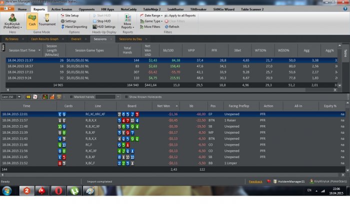The image size is (350, 204).
Task: Open HUD Settings
Action: pyautogui.click(x=104, y=27)
